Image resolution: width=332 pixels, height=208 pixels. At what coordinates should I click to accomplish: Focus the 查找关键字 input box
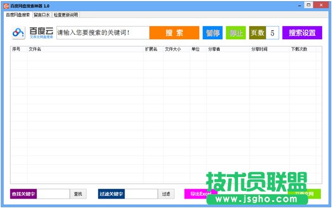point(53,194)
